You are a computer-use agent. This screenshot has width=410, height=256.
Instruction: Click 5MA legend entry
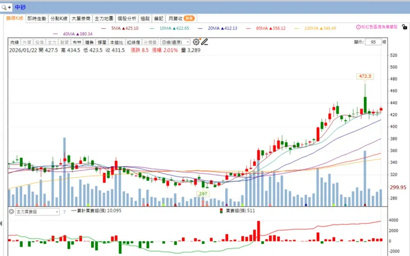click(121, 28)
